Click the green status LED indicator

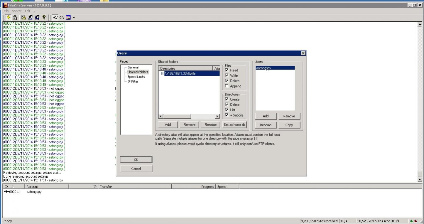(x=411, y=221)
